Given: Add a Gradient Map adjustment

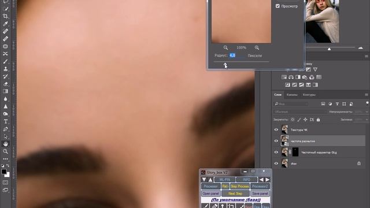Looking at the screenshot, I should (315, 85).
